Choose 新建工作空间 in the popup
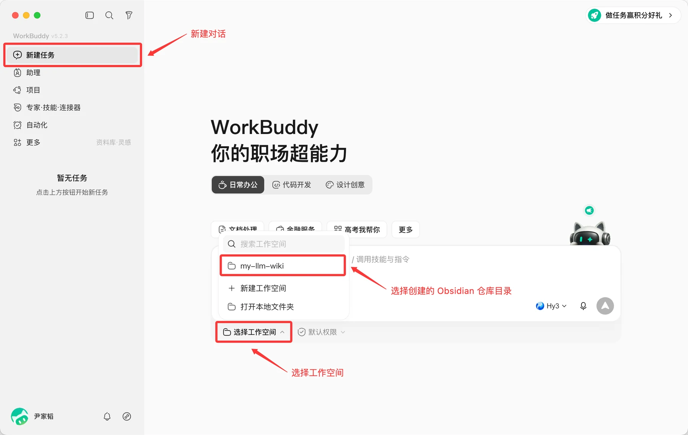 [284, 288]
